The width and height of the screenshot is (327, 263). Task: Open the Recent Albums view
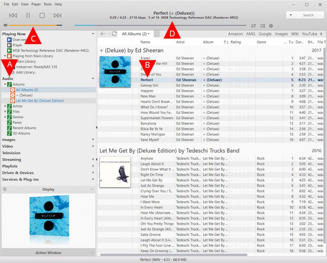coord(24,128)
